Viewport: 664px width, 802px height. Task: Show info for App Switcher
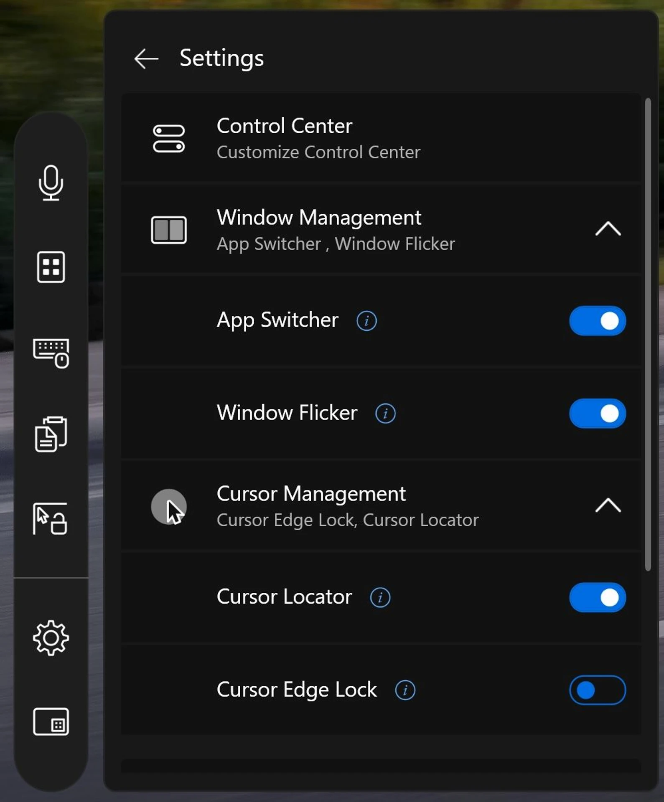pos(366,321)
